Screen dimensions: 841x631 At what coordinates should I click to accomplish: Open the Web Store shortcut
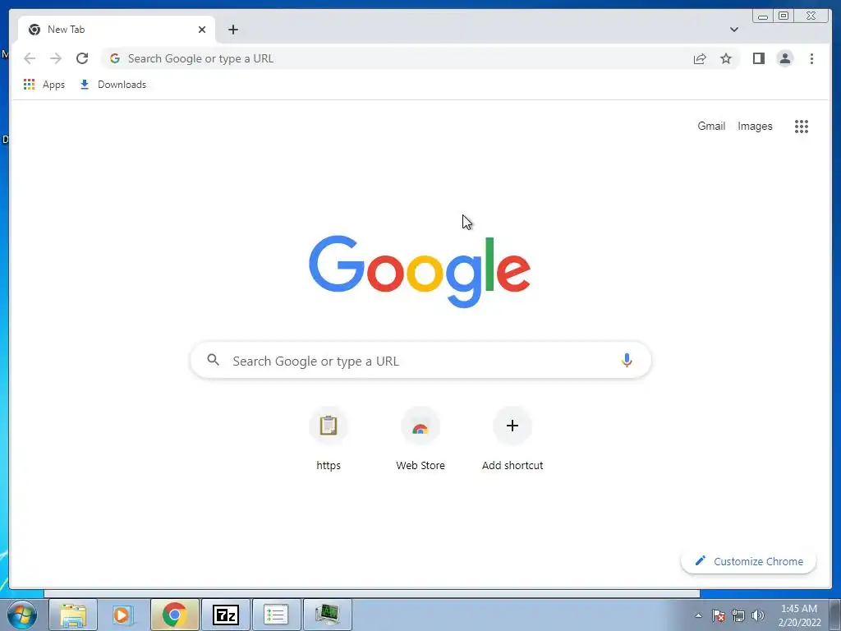pos(420,439)
